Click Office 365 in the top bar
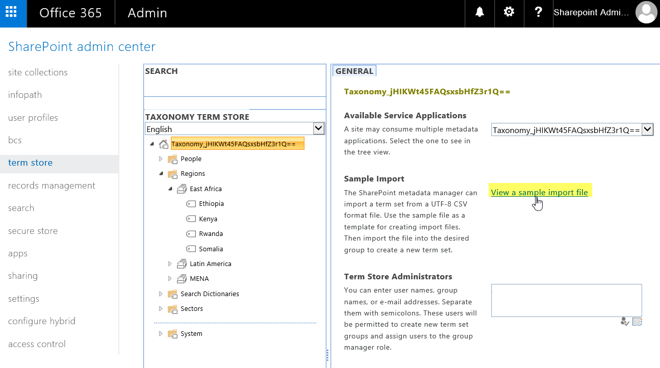The height and width of the screenshot is (368, 660). tap(70, 13)
